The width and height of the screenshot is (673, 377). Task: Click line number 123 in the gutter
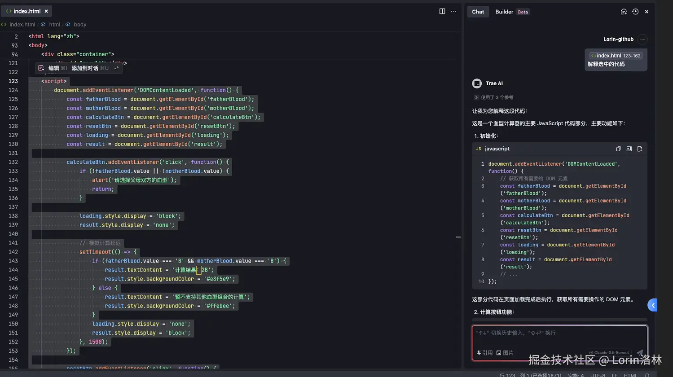click(13, 81)
